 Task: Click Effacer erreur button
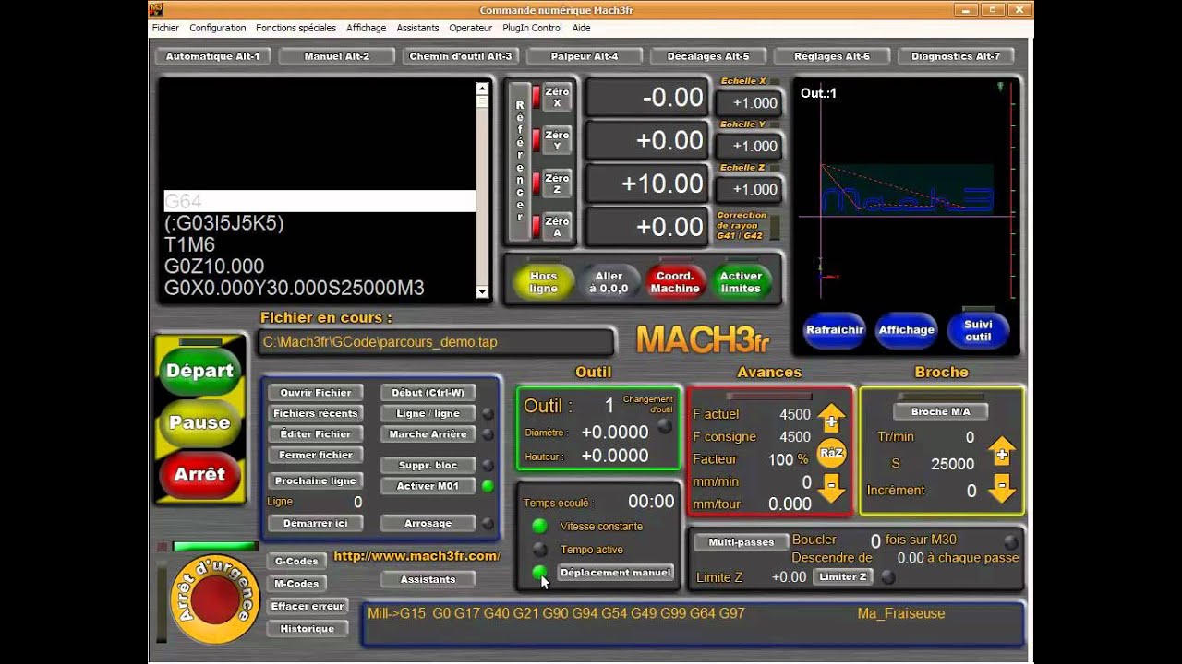pos(308,606)
